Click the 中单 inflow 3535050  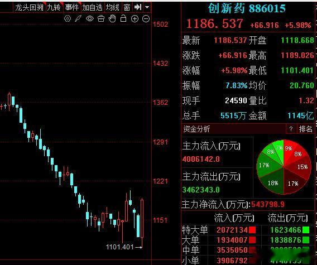232,250
